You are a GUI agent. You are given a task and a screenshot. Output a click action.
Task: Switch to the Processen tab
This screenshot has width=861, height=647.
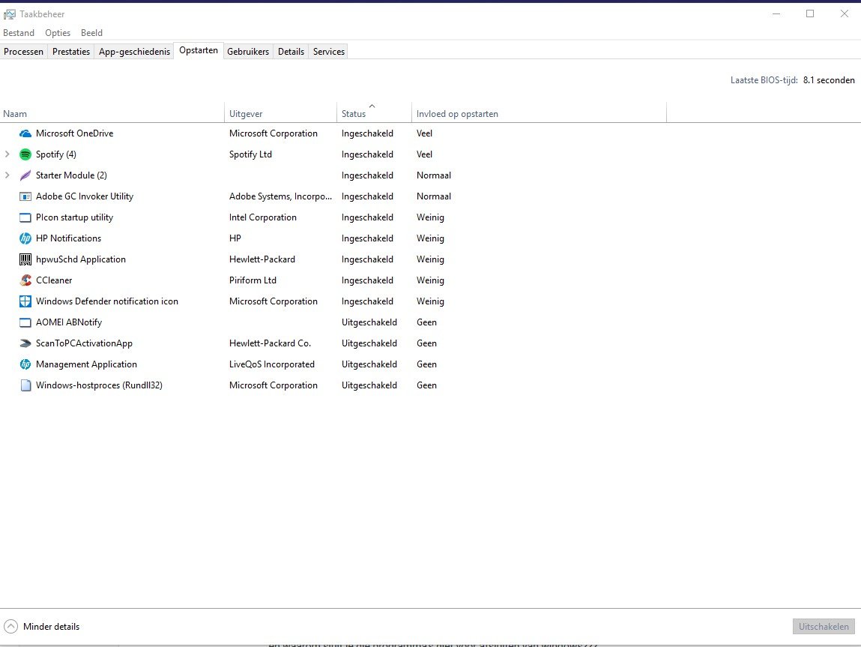pos(24,52)
